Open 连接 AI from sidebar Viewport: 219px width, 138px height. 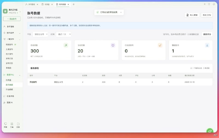[x=10, y=102]
